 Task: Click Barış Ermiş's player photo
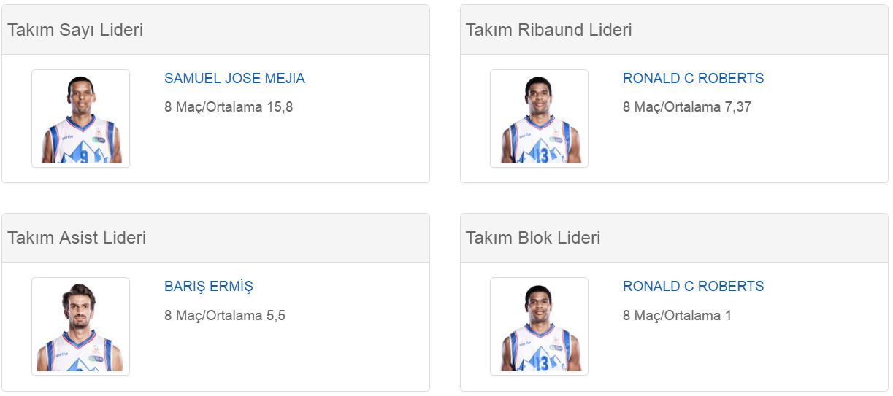[80, 327]
